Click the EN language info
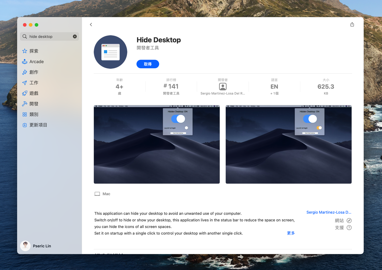 (274, 87)
